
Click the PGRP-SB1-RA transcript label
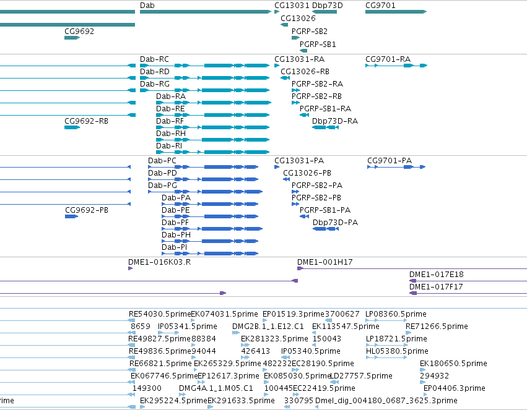pyautogui.click(x=325, y=109)
